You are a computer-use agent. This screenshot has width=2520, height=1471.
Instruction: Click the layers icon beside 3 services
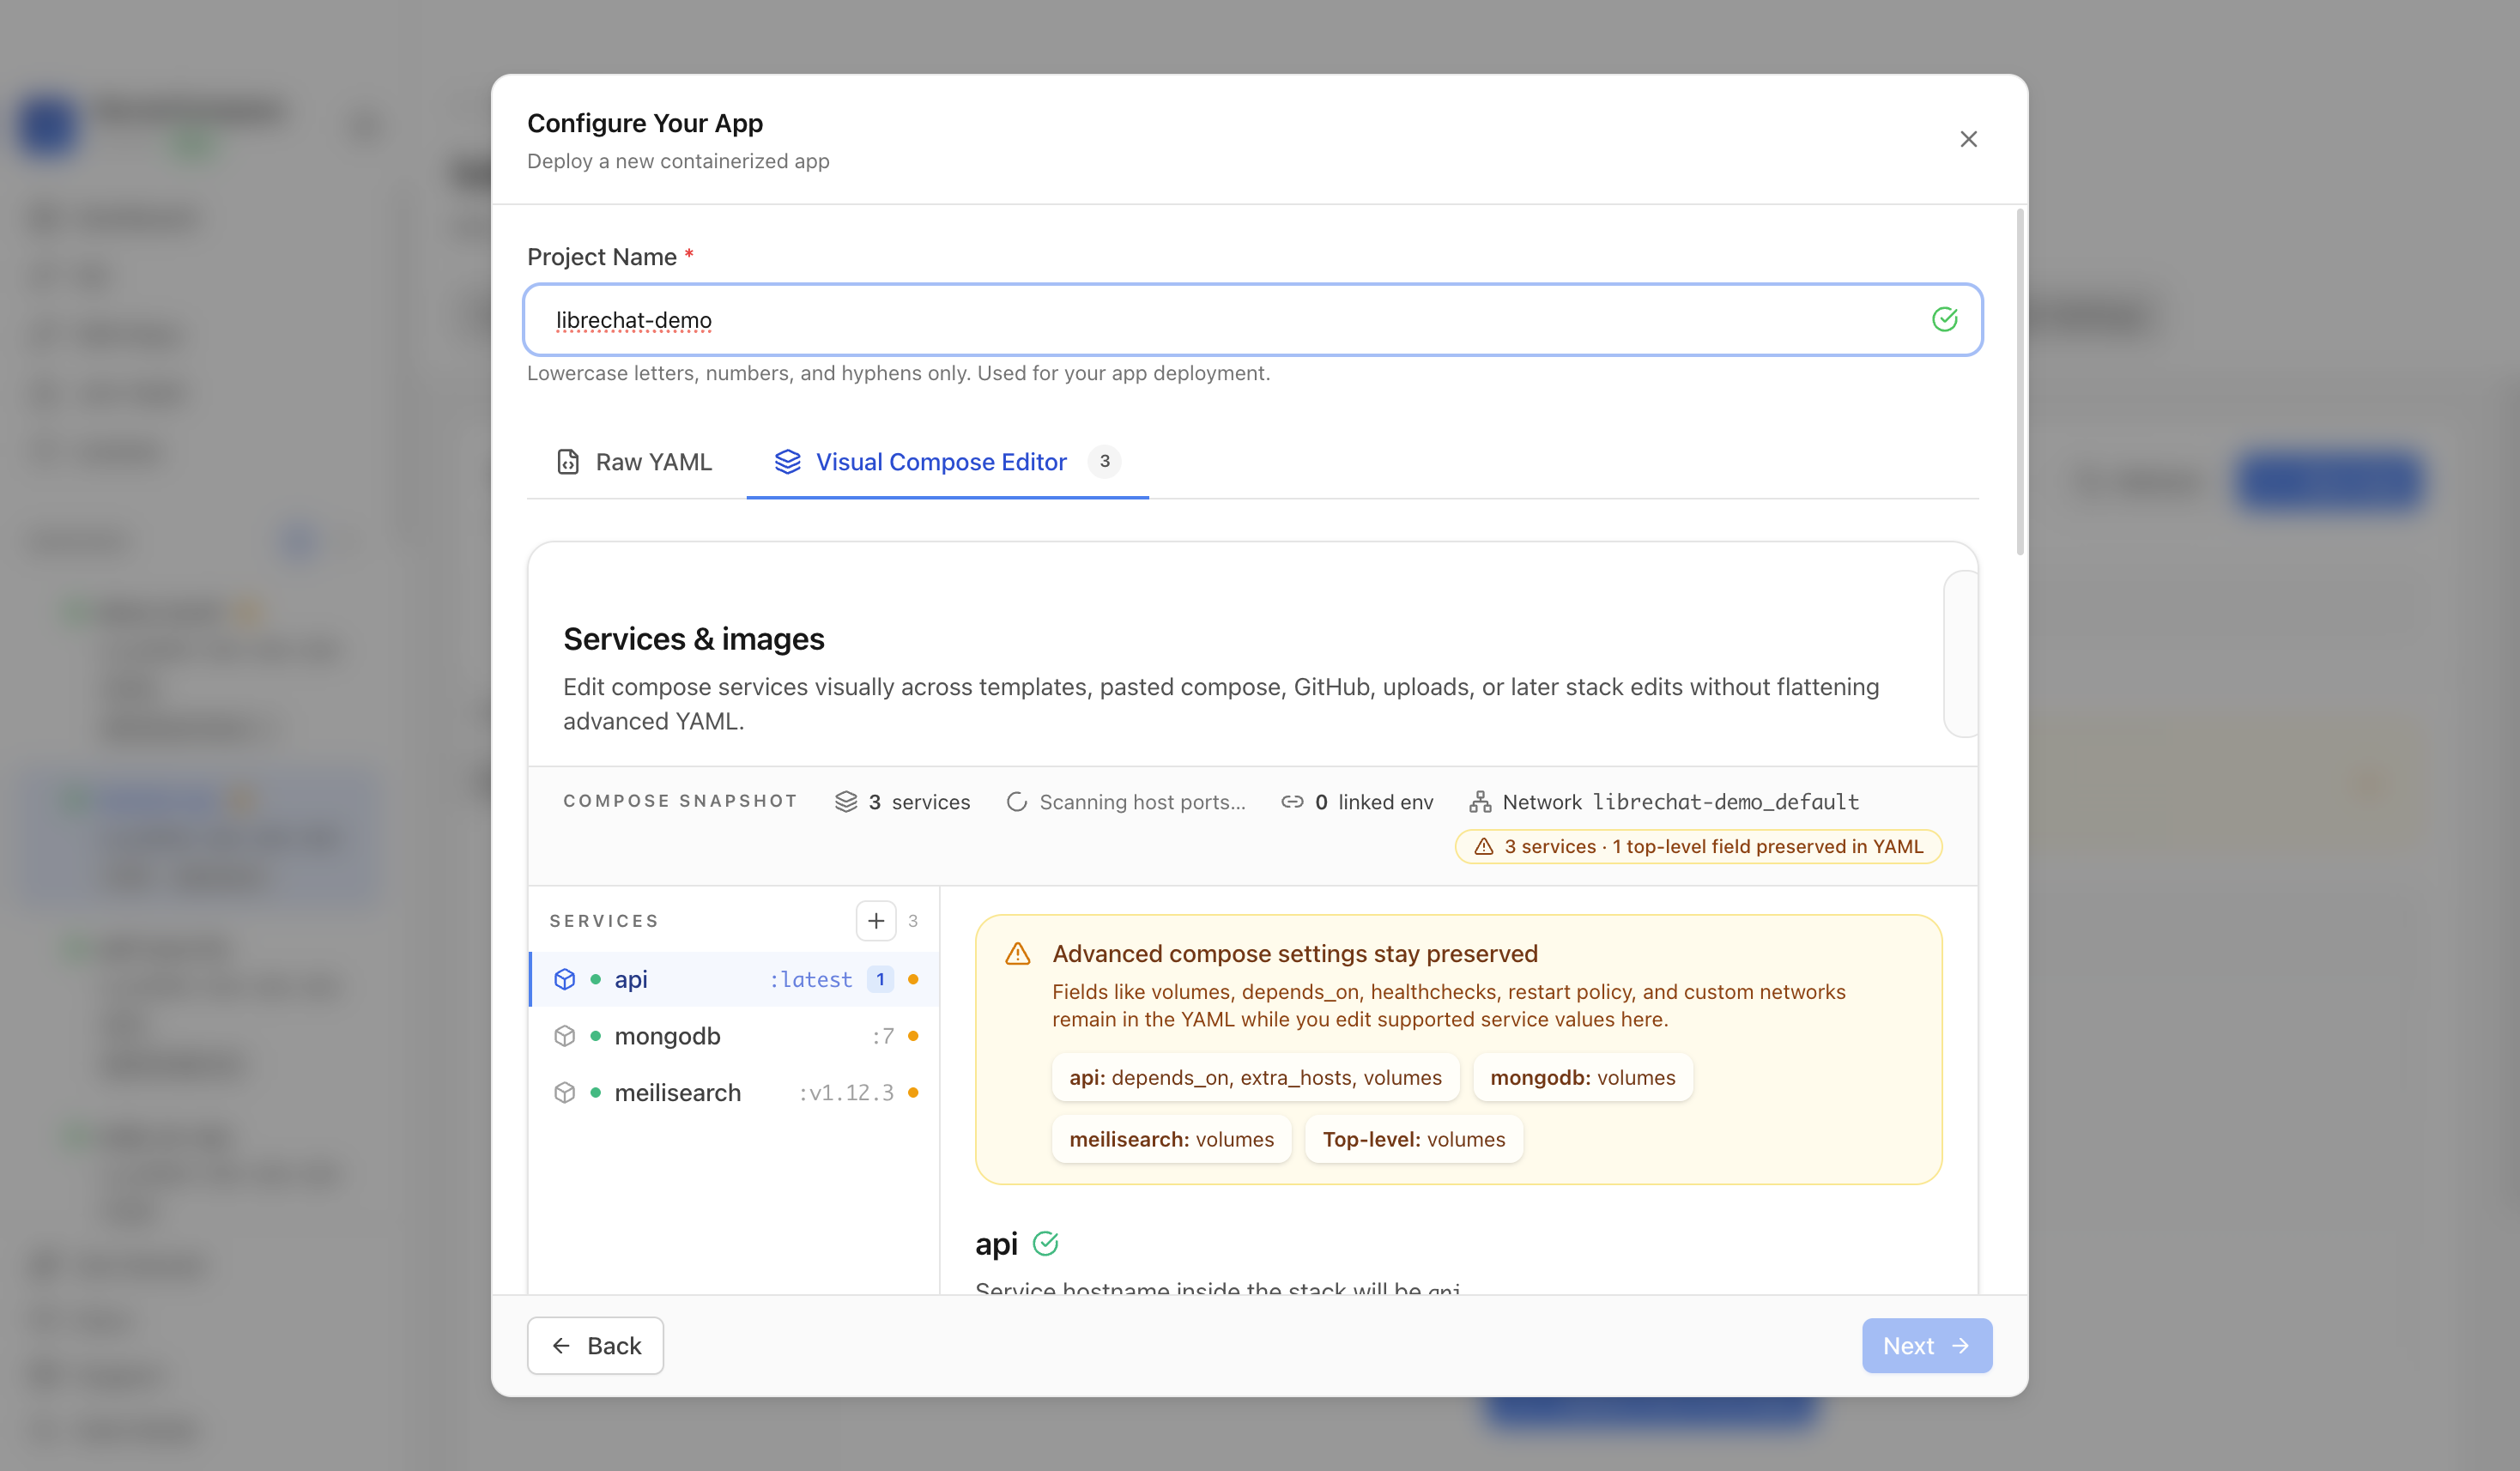846,802
